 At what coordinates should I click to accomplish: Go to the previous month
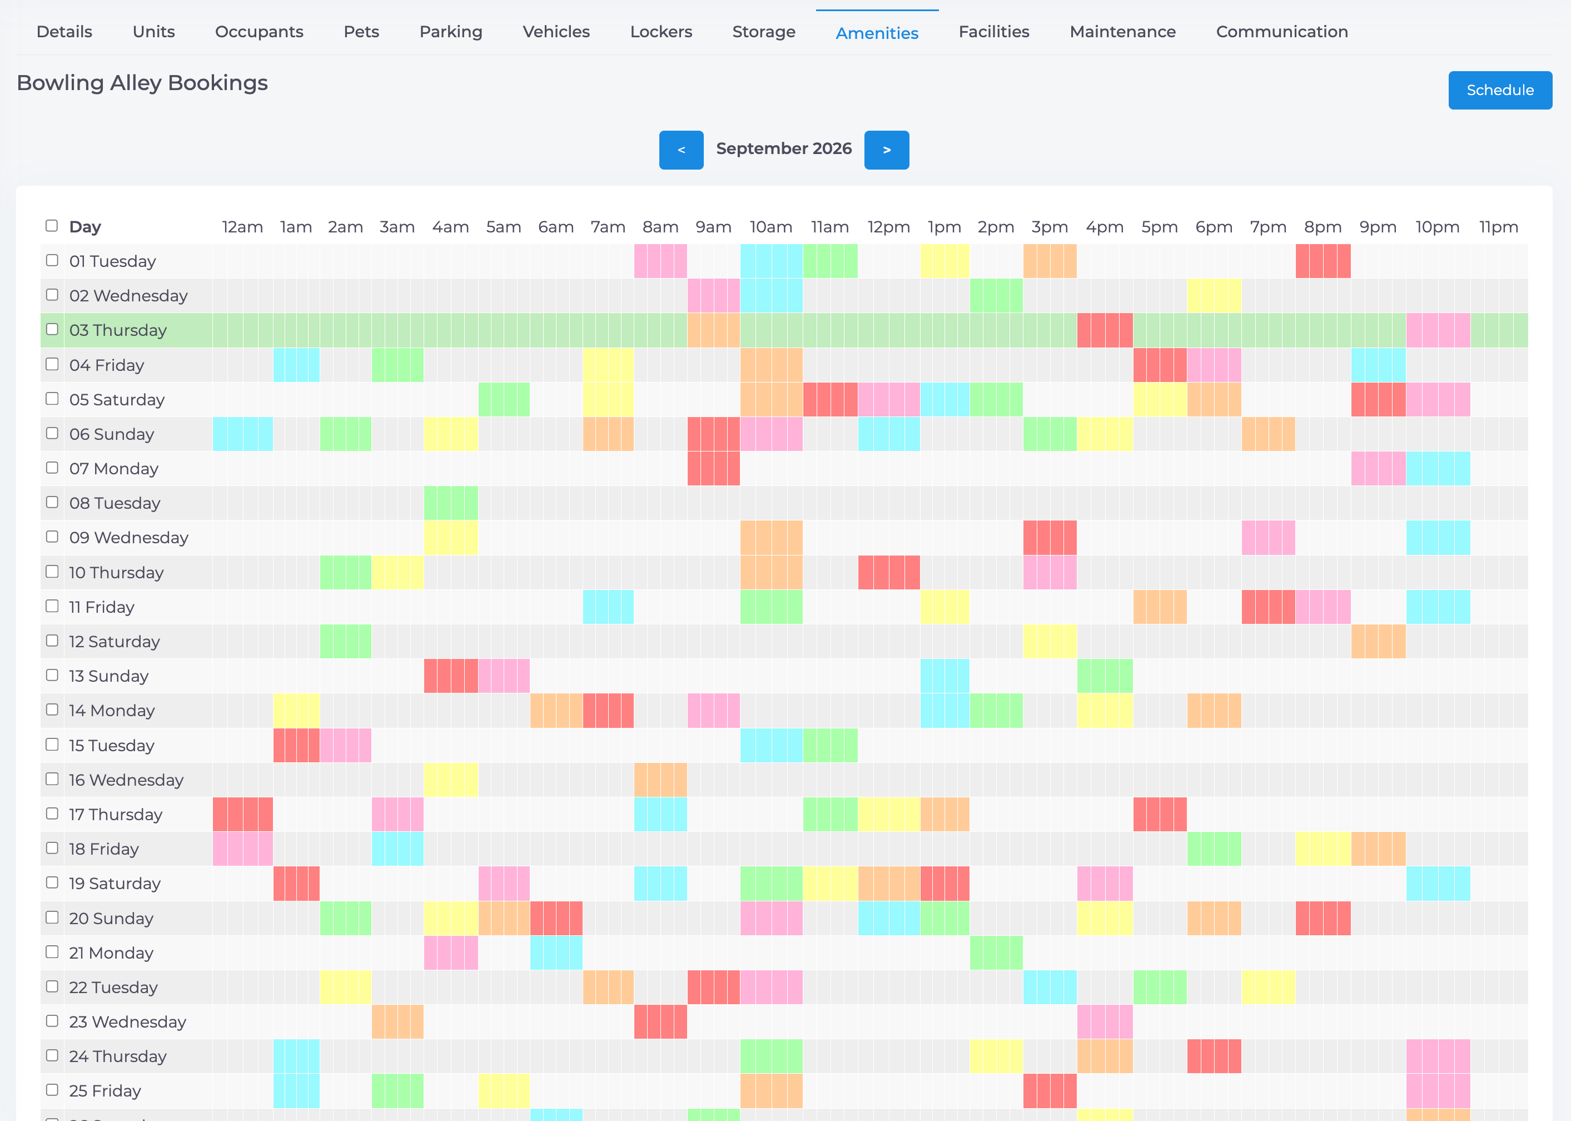681,150
